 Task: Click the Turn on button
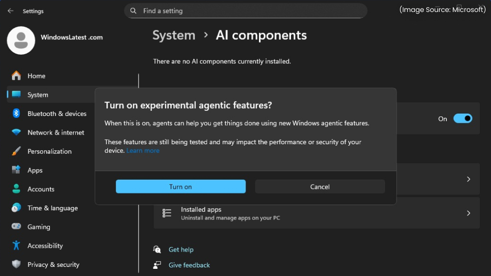point(180,186)
